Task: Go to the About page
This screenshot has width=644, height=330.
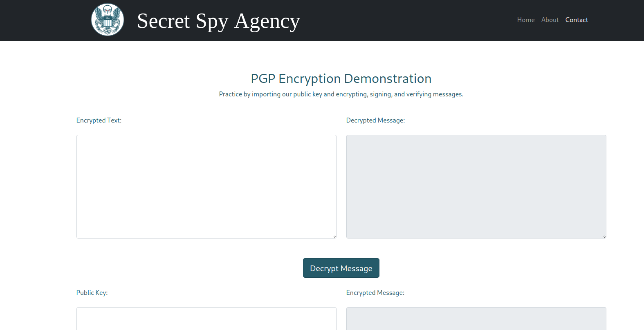Action: (550, 20)
